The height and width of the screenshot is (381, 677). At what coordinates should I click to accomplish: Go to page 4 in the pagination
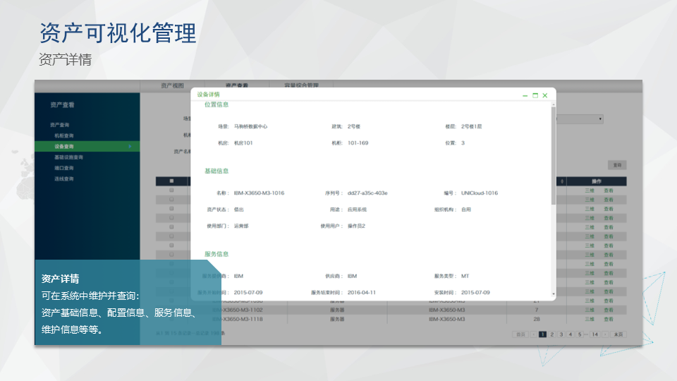[571, 334]
